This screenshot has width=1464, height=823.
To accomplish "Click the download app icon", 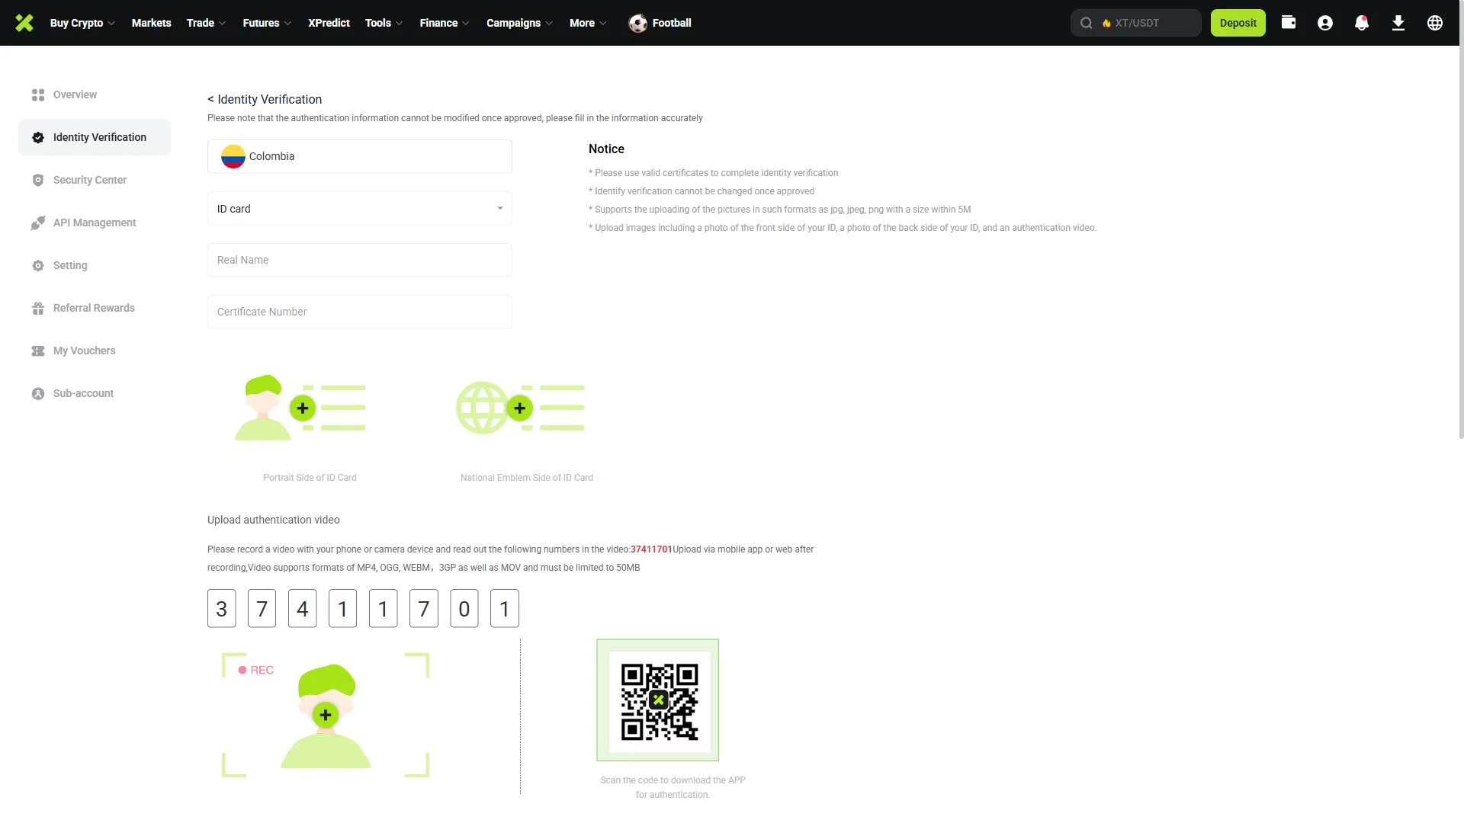I will click(1398, 23).
